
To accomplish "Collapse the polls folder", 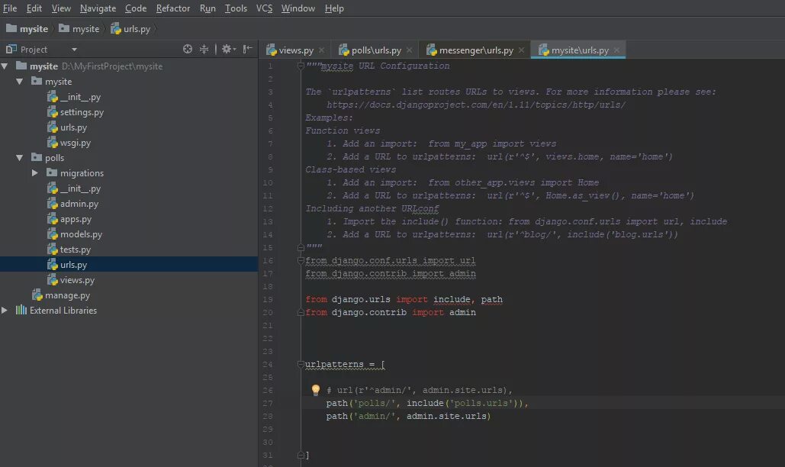I will [x=20, y=158].
